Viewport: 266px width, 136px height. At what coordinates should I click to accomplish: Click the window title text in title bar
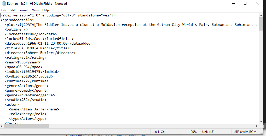[x=37, y=4]
